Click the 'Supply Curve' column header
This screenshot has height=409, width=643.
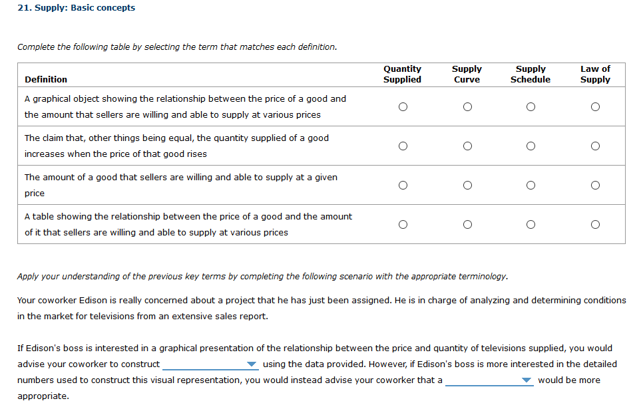tap(467, 74)
